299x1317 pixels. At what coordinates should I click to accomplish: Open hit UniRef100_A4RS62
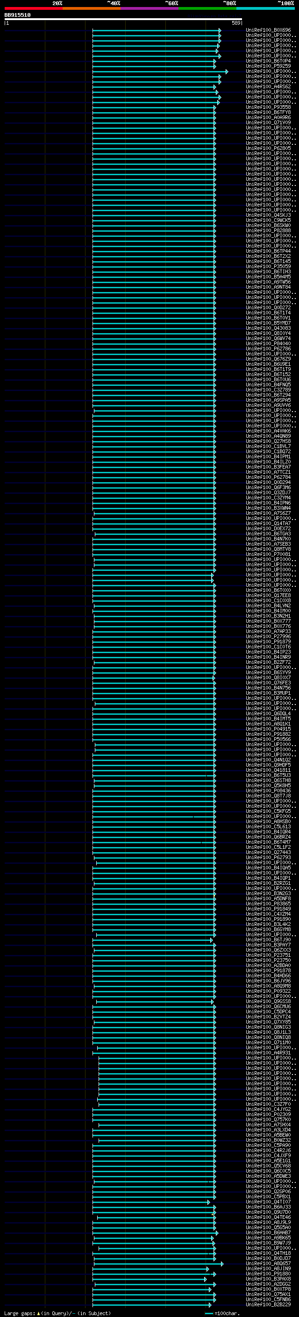click(x=268, y=86)
